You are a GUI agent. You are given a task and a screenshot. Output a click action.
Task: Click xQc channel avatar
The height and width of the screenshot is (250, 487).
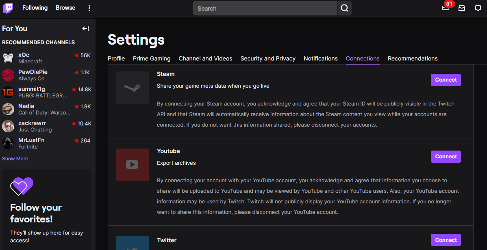click(8, 58)
